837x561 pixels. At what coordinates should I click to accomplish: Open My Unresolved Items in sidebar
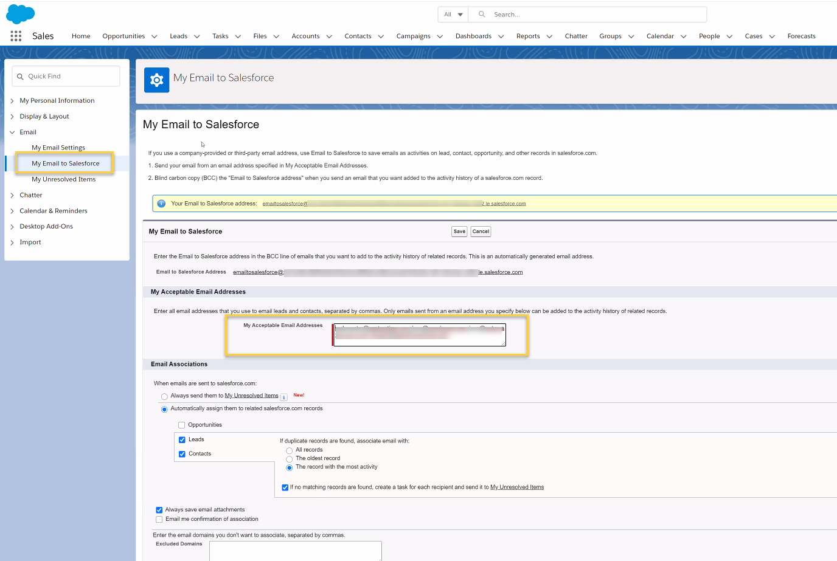(x=64, y=179)
